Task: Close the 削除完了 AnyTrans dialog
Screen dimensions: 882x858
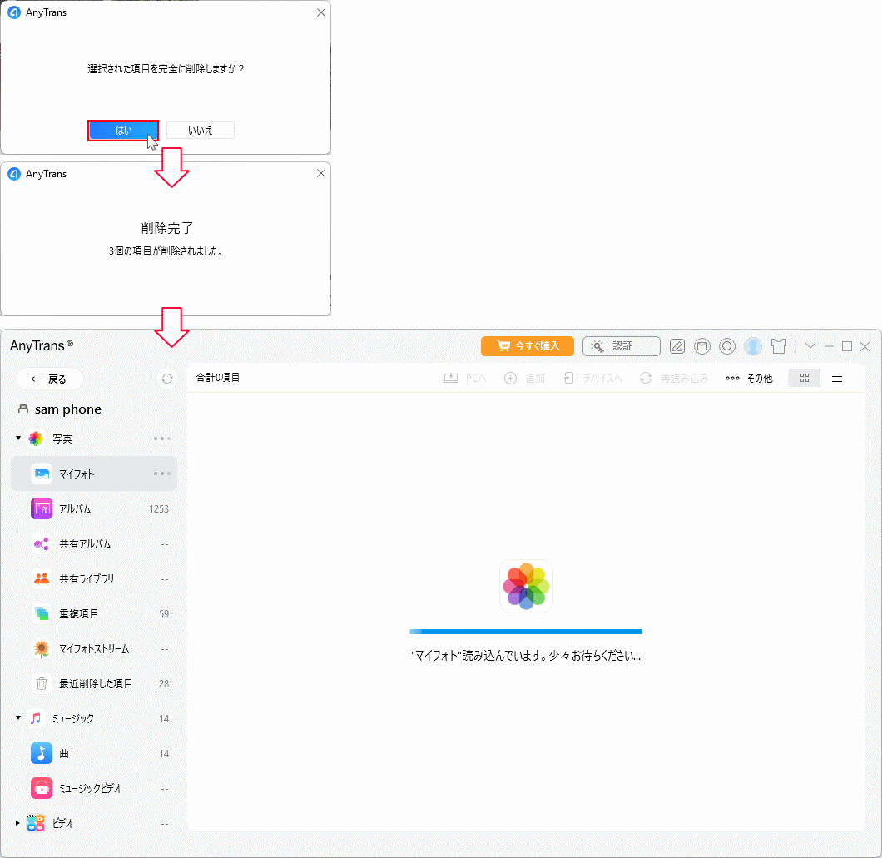Action: click(321, 173)
